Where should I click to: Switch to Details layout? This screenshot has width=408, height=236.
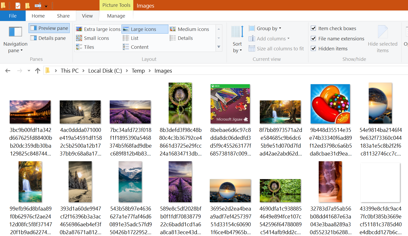tap(181, 38)
